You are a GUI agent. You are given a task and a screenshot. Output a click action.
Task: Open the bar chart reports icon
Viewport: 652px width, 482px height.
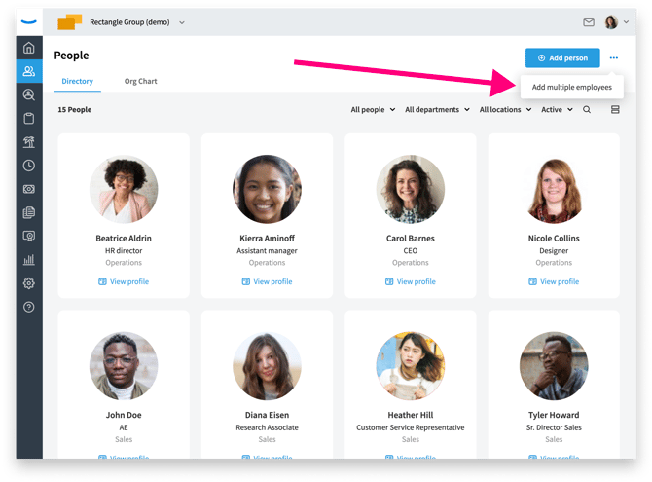click(x=28, y=260)
